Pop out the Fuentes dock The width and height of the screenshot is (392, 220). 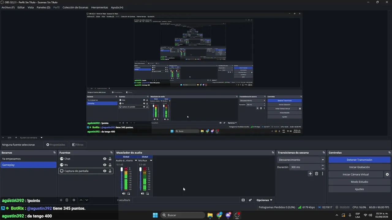[x=111, y=152]
